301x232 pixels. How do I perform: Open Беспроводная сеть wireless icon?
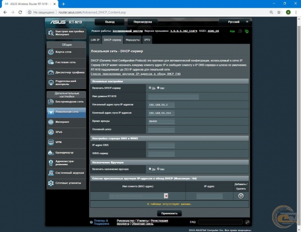[51, 101]
